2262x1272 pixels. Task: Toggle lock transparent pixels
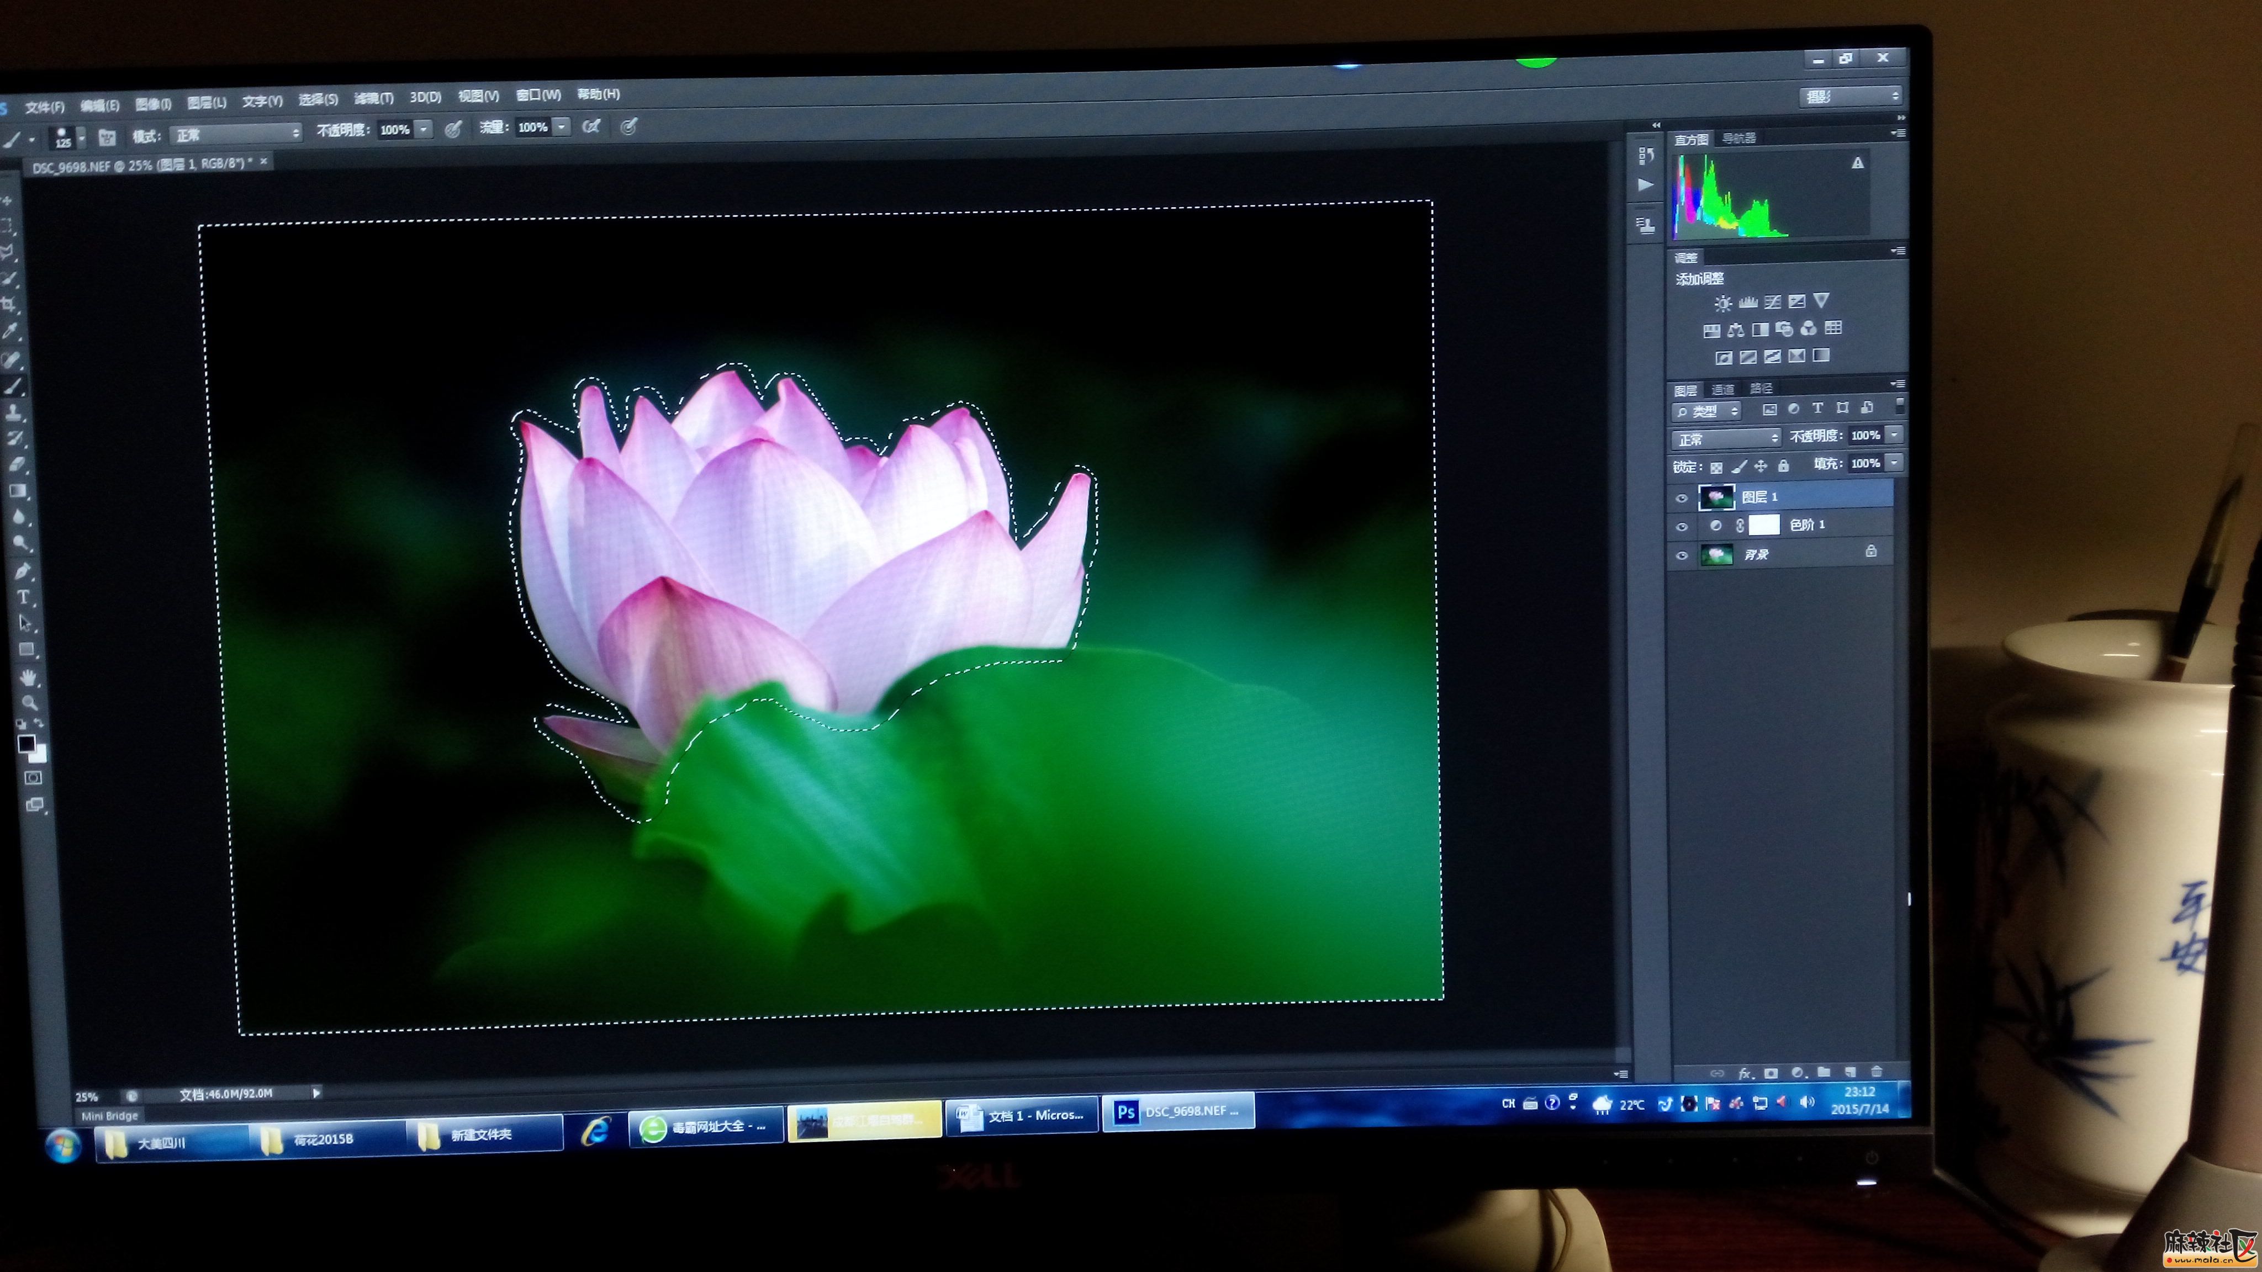point(1717,468)
